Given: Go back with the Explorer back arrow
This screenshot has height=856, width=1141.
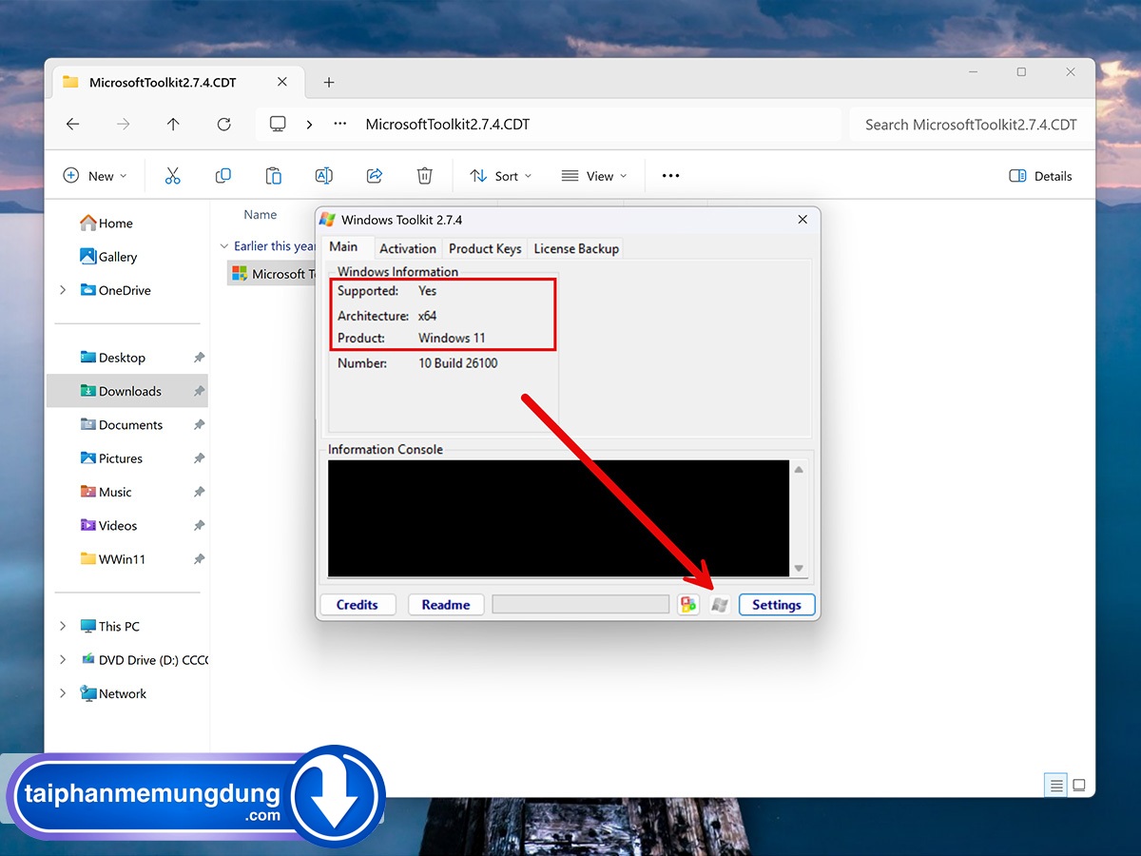Looking at the screenshot, I should point(73,125).
